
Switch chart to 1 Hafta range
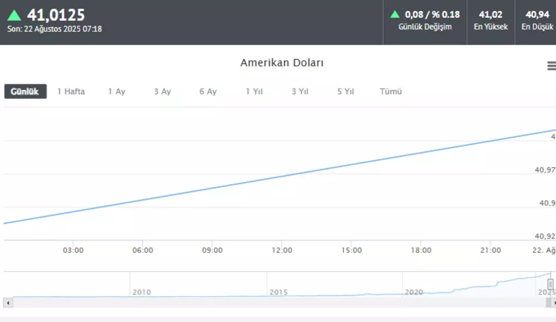click(71, 92)
